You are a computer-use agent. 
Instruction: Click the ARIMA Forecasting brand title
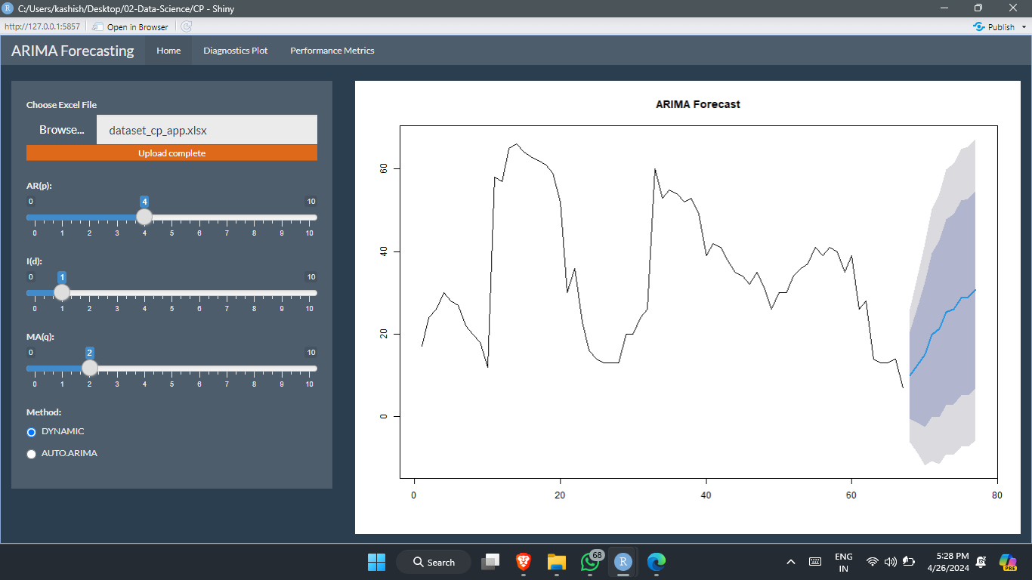[x=73, y=51]
